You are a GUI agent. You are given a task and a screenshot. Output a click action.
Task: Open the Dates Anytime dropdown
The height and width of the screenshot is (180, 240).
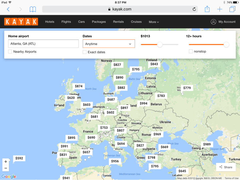coord(109,44)
